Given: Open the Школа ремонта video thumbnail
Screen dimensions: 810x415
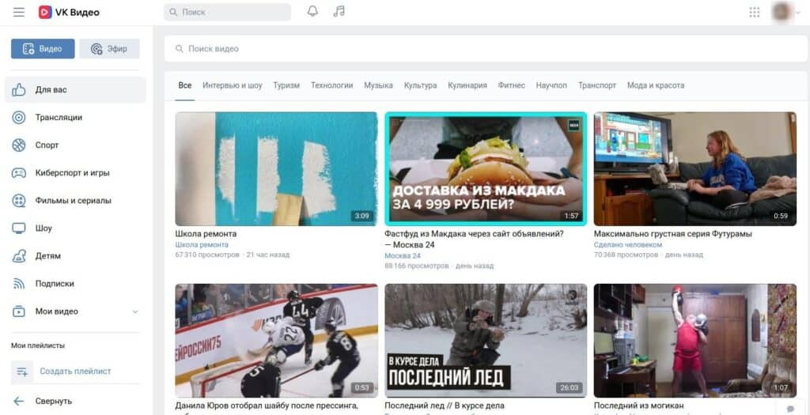Looking at the screenshot, I should pyautogui.click(x=276, y=169).
